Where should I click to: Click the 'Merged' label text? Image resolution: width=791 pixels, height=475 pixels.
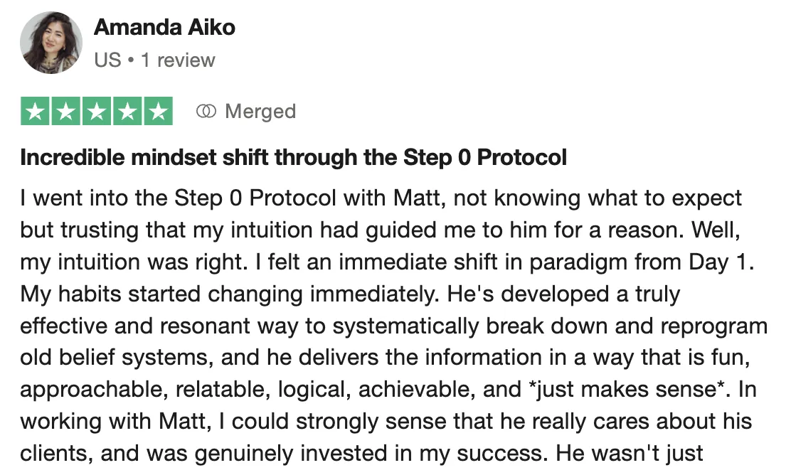[260, 112]
